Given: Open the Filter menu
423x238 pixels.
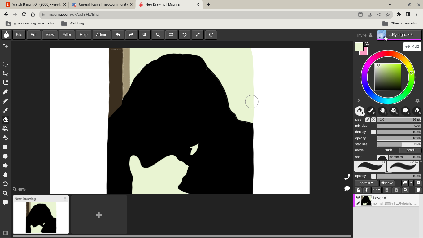Looking at the screenshot, I should point(67,35).
